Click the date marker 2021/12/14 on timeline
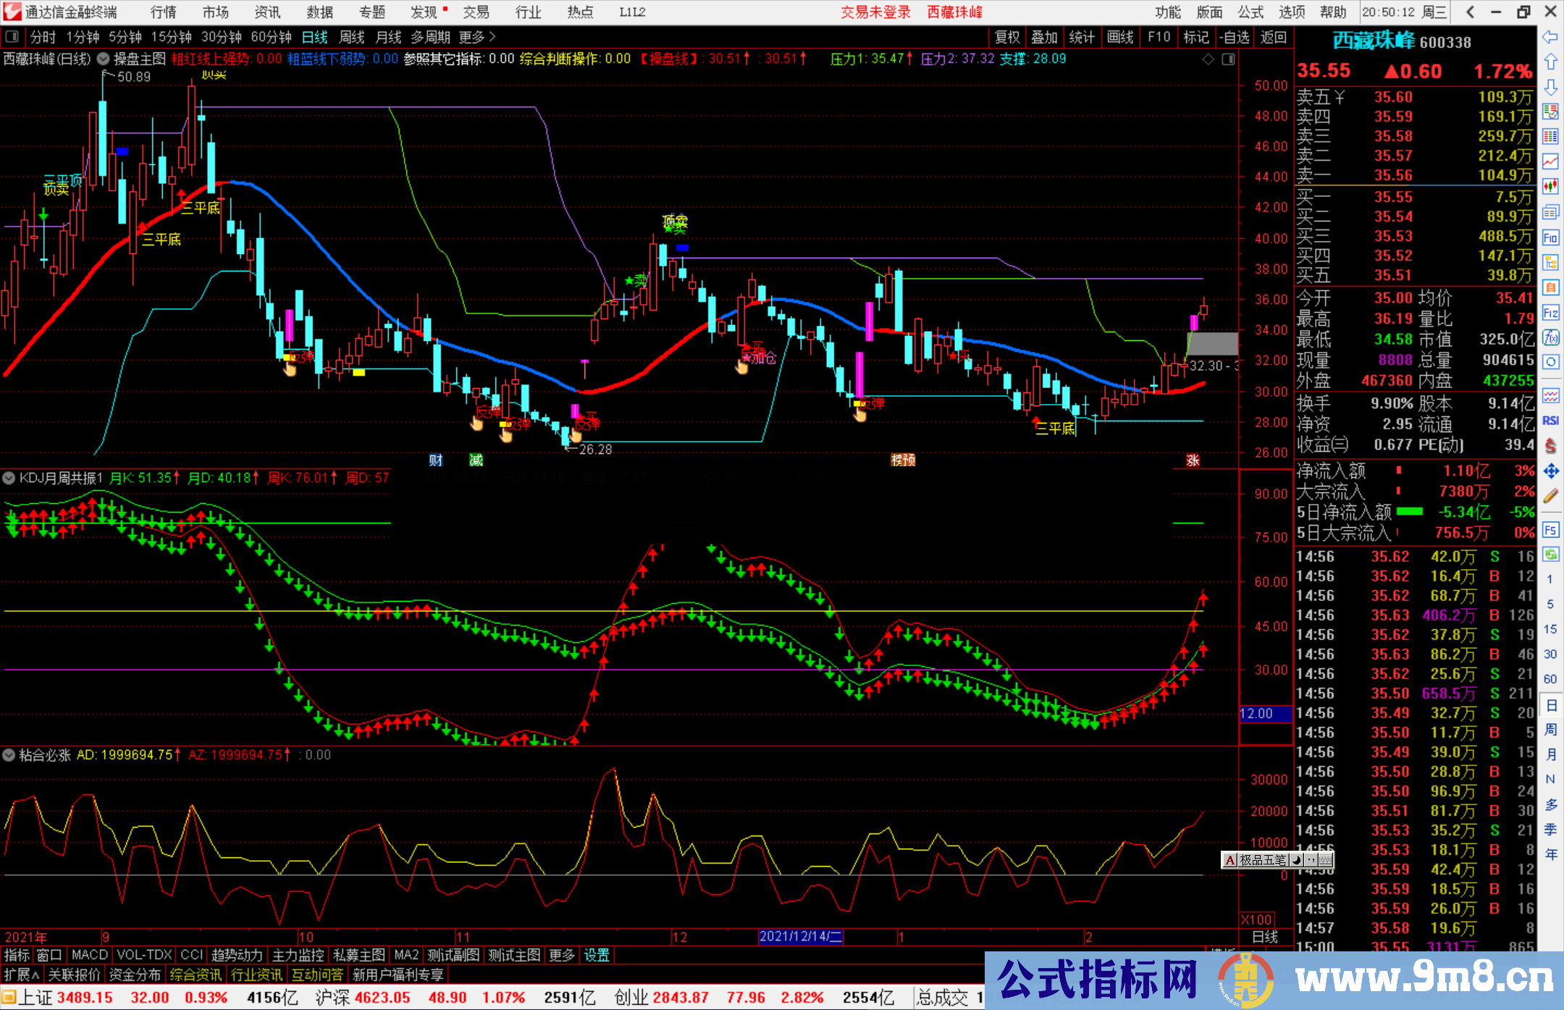Viewport: 1564px width, 1010px height. point(800,936)
